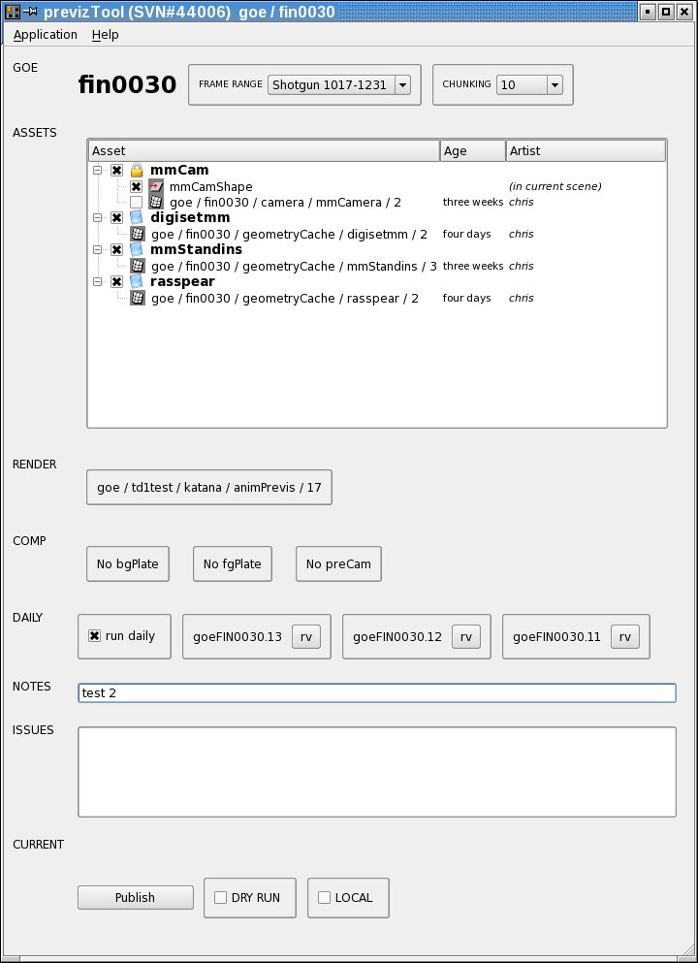Check the mmCamera / 2 camera checkbox
Image resolution: width=698 pixels, height=963 pixels.
pos(136,202)
